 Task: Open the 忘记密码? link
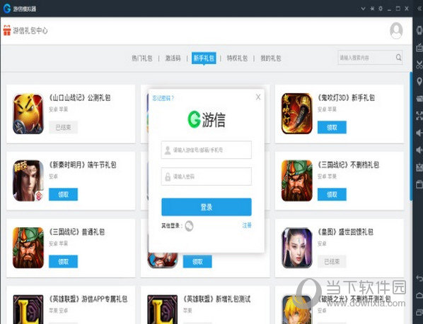point(163,98)
